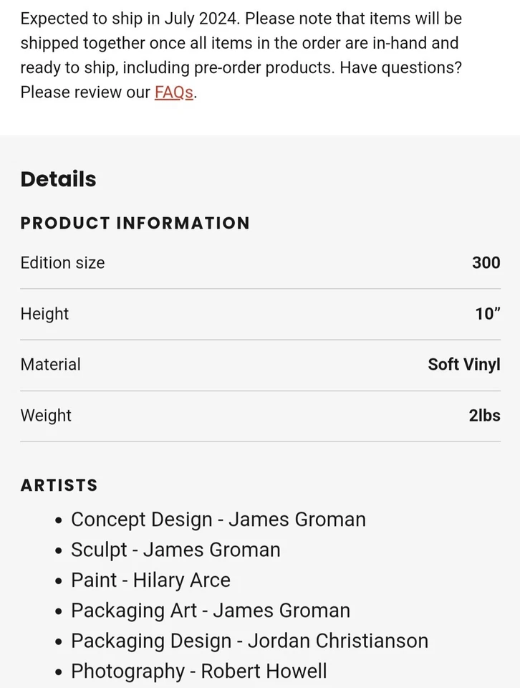Click the Photography - Robert Howell entry
Screen dimensions: 520x688
[198, 671]
